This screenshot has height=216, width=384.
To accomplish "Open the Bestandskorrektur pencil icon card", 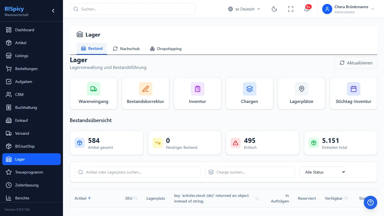I will 146,93.
